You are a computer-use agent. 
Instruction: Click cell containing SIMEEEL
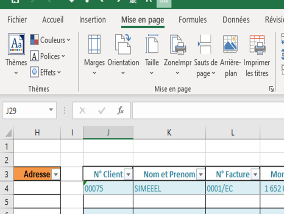(169, 188)
